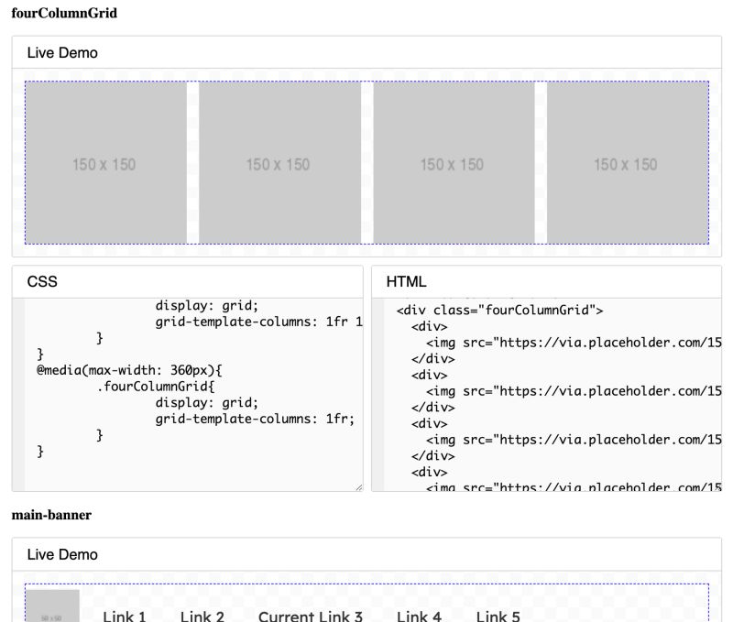This screenshot has height=622, width=733.
Task: Select "Link 2" in the main banner
Action: [x=202, y=617]
